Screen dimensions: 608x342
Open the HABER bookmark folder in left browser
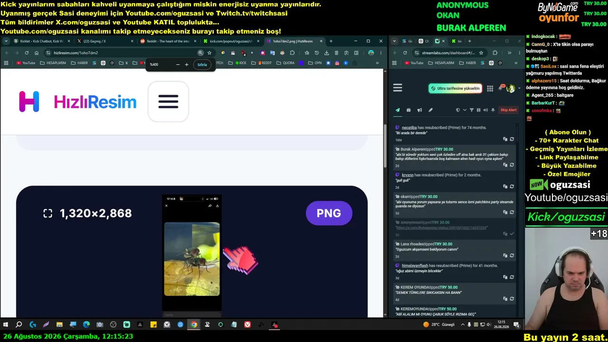point(80,63)
